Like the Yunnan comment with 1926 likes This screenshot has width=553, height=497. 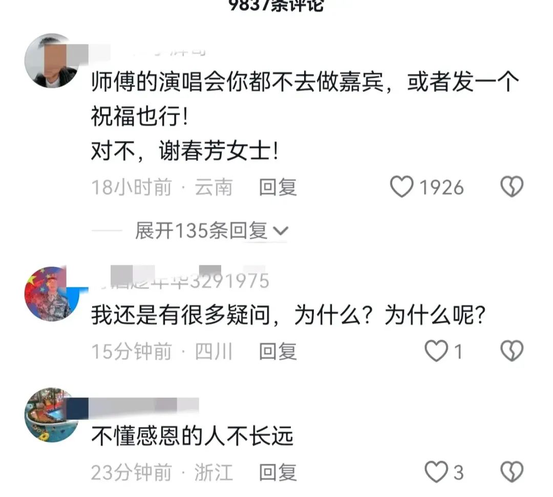(401, 187)
